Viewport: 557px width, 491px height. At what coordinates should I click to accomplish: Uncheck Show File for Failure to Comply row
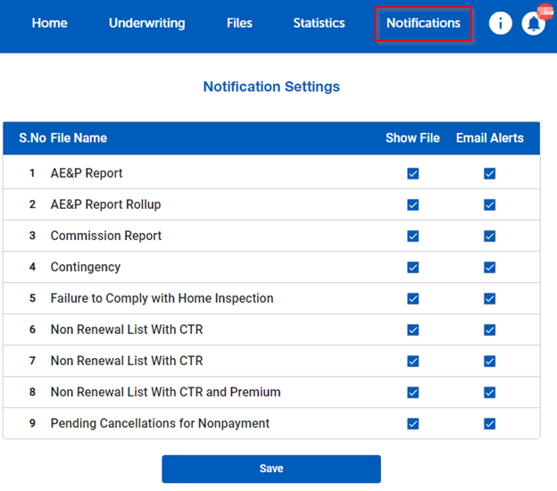pos(412,298)
